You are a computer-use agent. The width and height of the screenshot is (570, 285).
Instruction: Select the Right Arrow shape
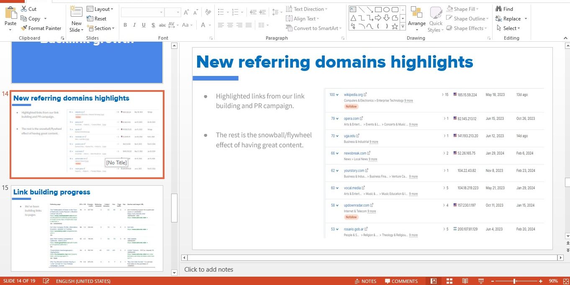coord(378,18)
